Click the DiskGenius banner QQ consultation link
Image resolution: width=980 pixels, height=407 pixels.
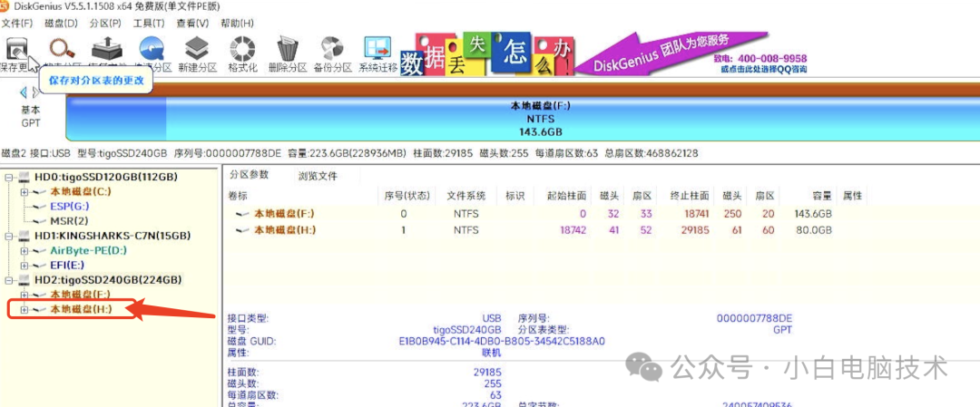coord(763,69)
